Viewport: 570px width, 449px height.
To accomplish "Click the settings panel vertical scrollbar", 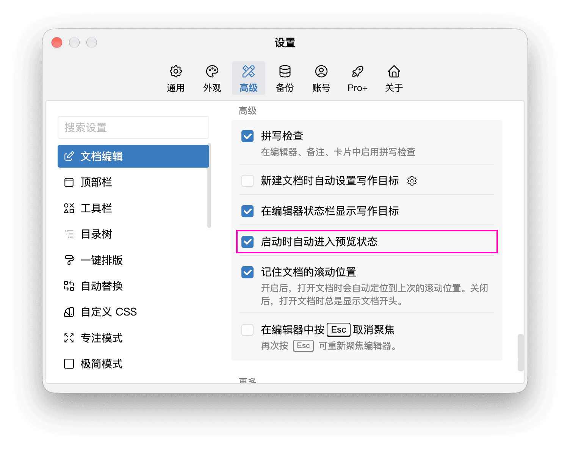I will tap(521, 353).
